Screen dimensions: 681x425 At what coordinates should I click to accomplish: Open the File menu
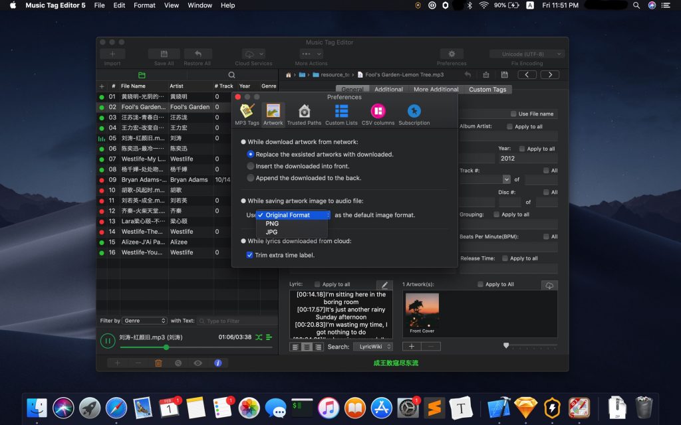tap(100, 5)
